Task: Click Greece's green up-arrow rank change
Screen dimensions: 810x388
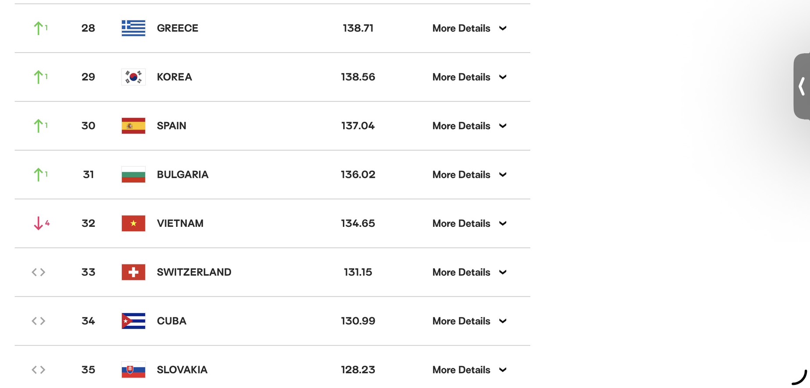Action: point(40,28)
